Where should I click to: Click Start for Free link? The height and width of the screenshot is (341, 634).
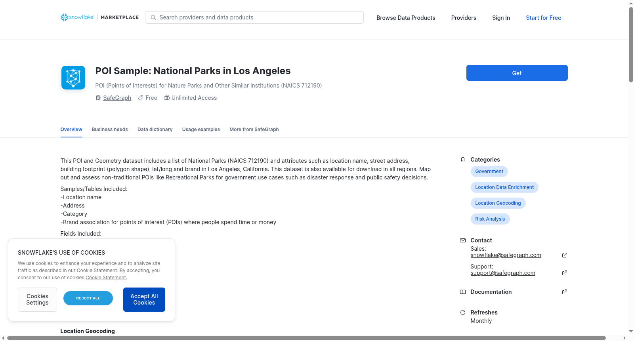click(x=543, y=18)
